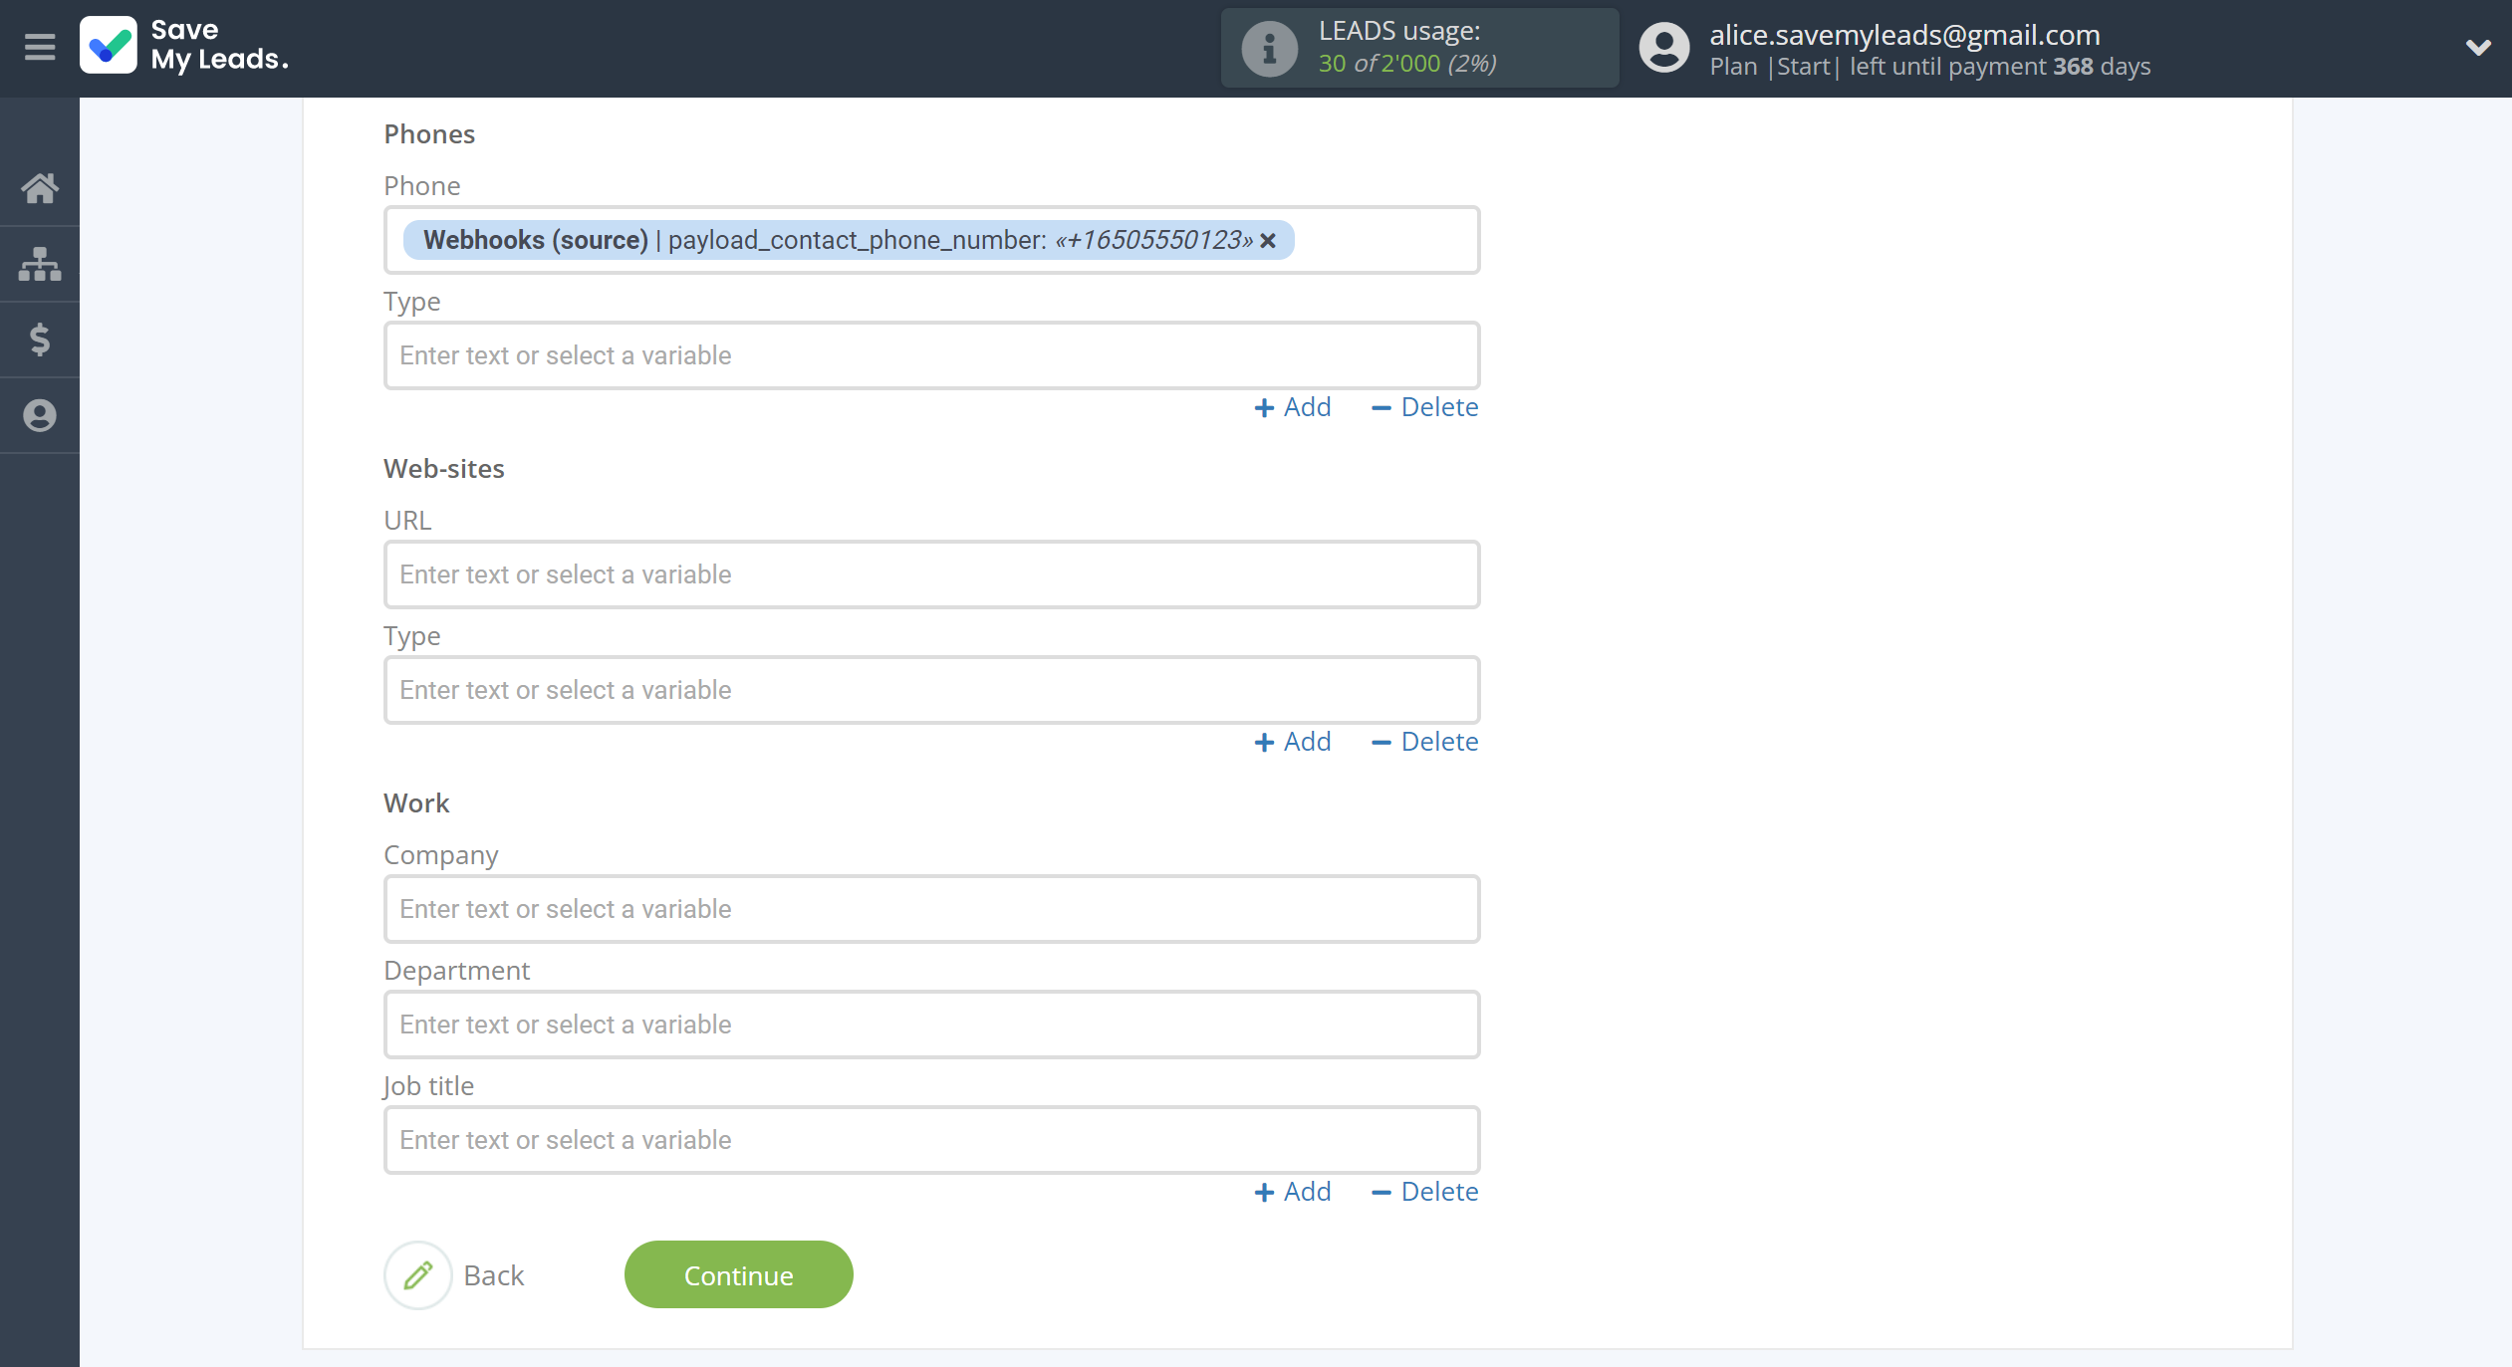This screenshot has height=1367, width=2512.
Task: Click the Plan Start payment info text
Action: pyautogui.click(x=1929, y=67)
